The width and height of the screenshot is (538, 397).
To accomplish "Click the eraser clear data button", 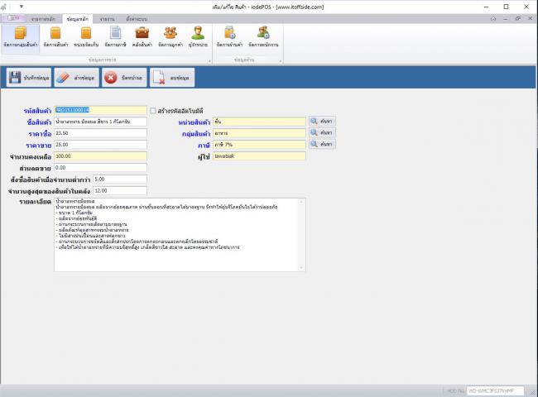I will click(x=76, y=78).
